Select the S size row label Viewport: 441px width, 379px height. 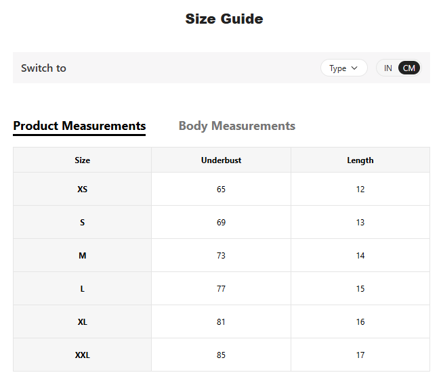tap(82, 222)
